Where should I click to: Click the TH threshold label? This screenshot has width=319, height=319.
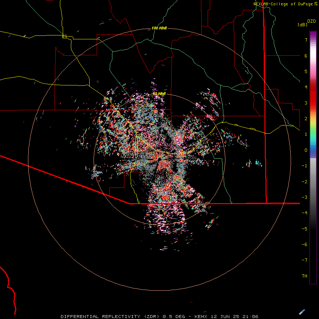click(x=304, y=276)
